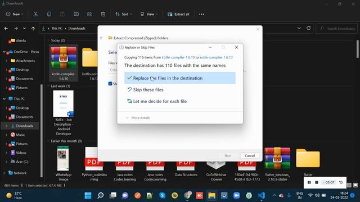Open Task View on taskbar
360x202 pixels.
click(112, 195)
